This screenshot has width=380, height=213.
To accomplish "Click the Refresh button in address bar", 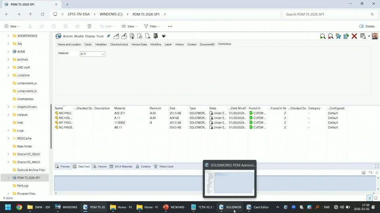I will [x=42, y=14].
